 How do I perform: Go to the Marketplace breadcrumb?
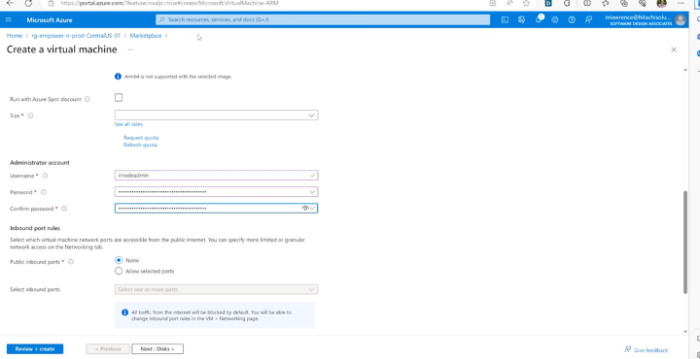click(146, 36)
